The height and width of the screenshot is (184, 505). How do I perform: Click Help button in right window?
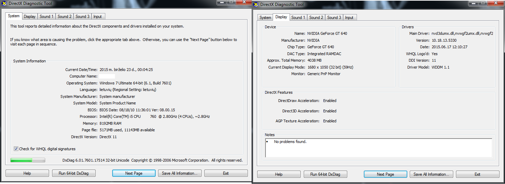[279, 174]
